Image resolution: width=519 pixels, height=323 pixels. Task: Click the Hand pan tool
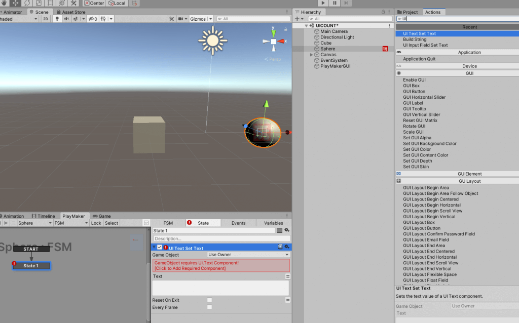tap(4, 3)
